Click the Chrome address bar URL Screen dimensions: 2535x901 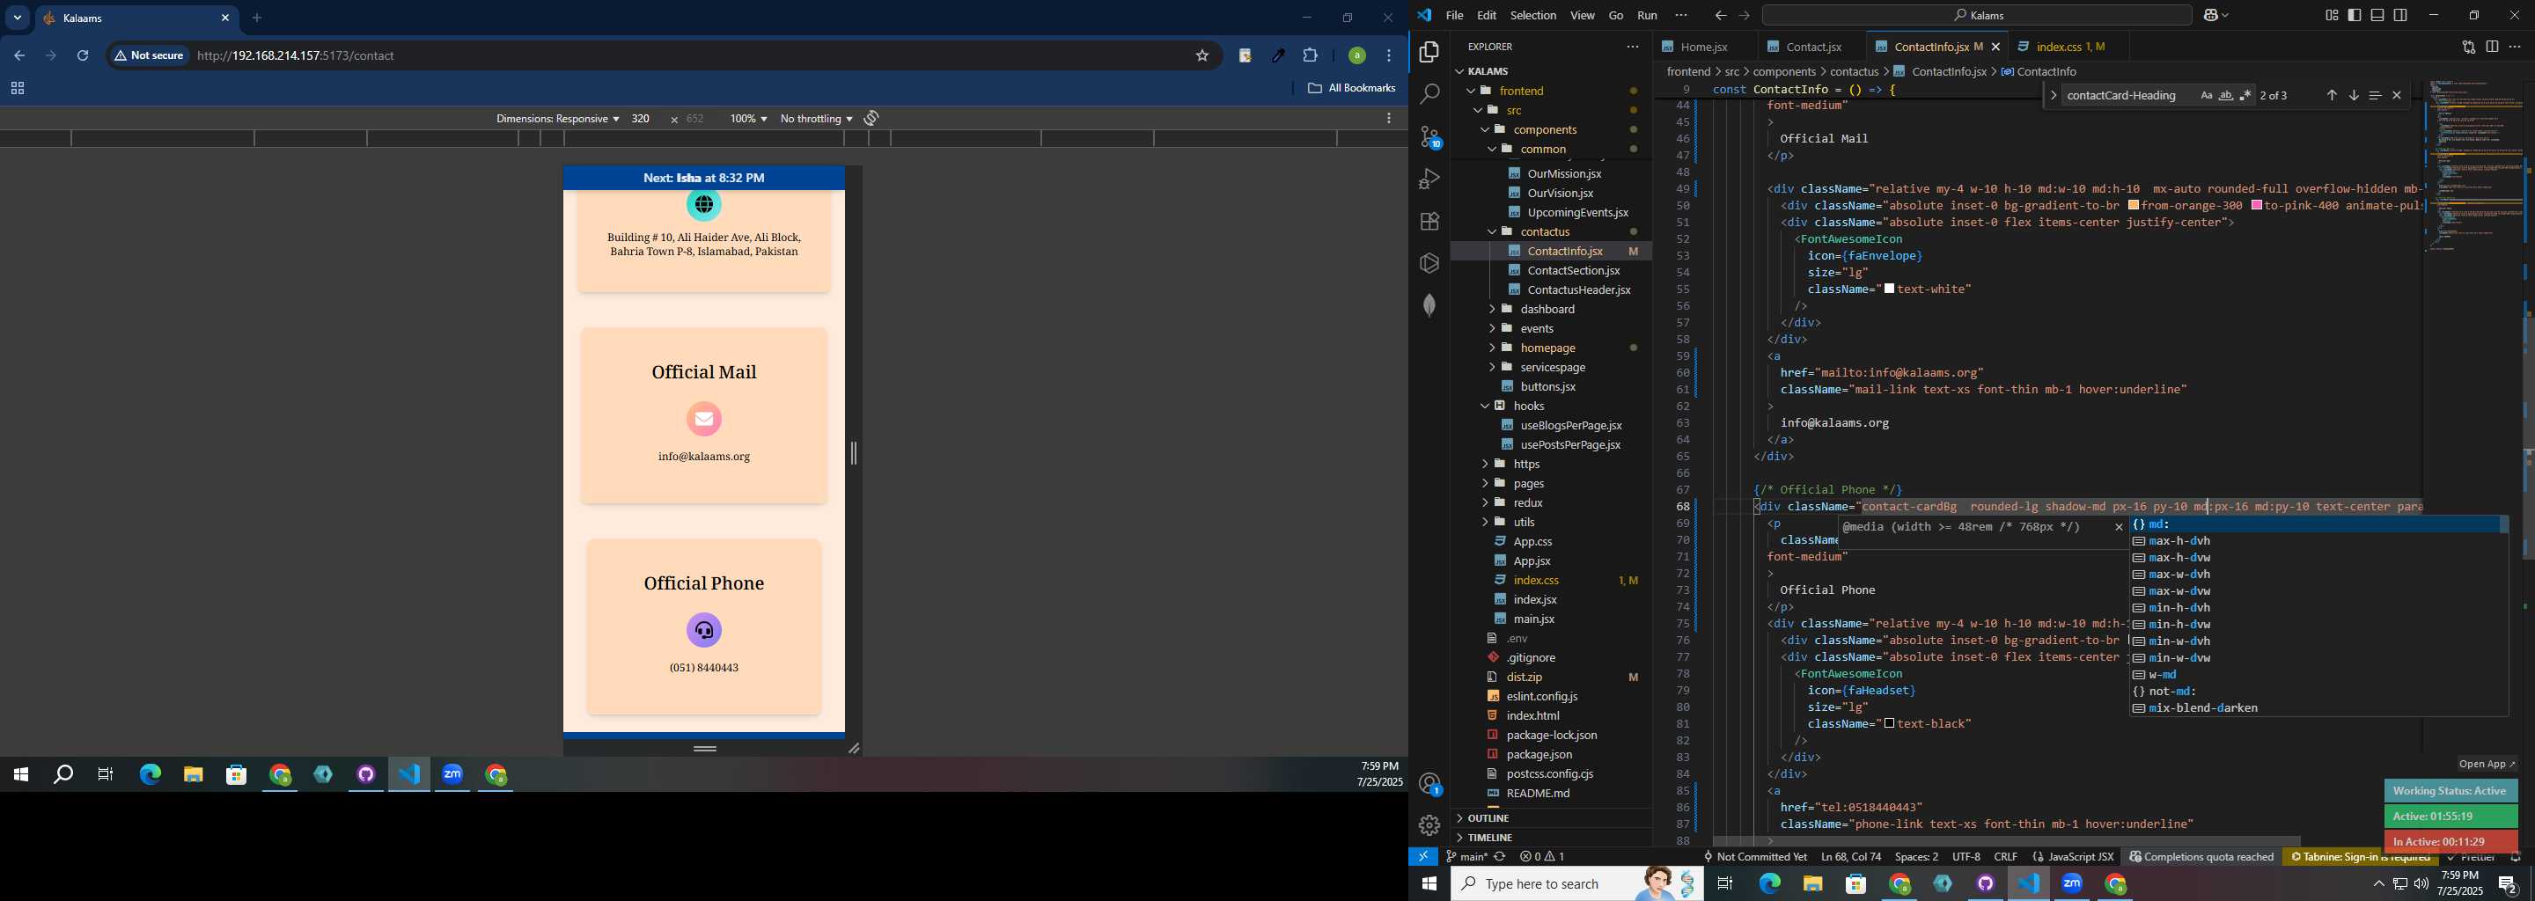(297, 56)
